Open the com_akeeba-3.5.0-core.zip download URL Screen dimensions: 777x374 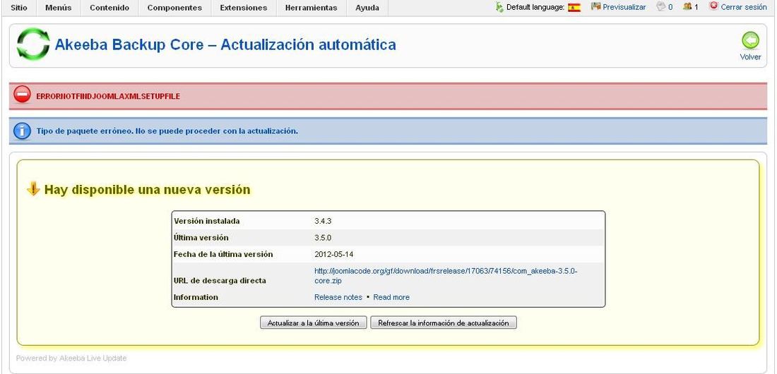coord(446,276)
